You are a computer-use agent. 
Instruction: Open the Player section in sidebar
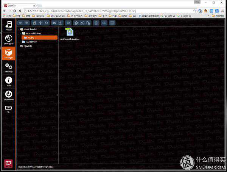pyautogui.click(x=8, y=26)
